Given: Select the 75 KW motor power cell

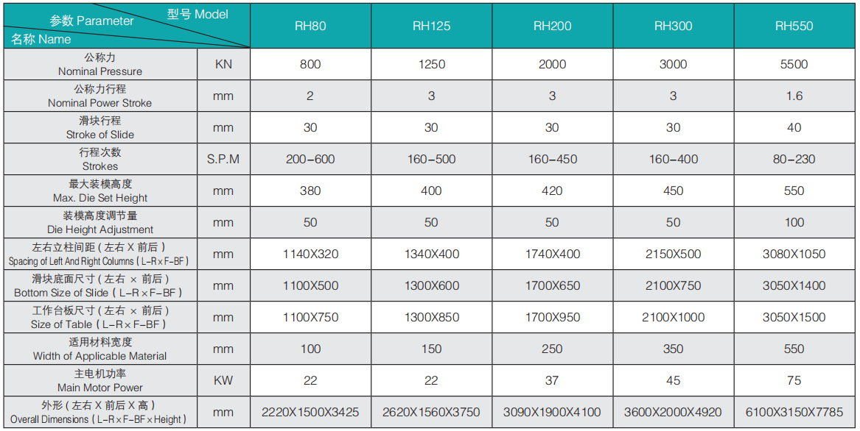Looking at the screenshot, I should pos(794,380).
